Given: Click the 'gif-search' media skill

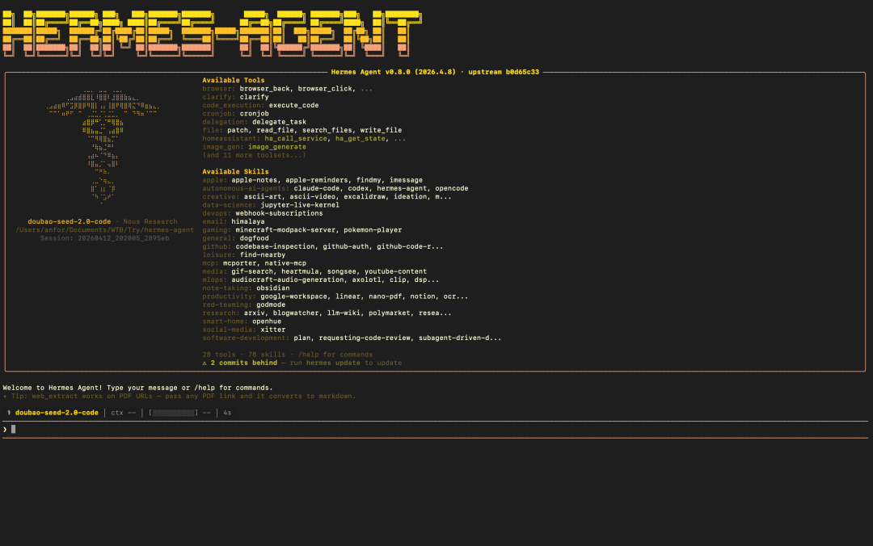Looking at the screenshot, I should pos(252,271).
